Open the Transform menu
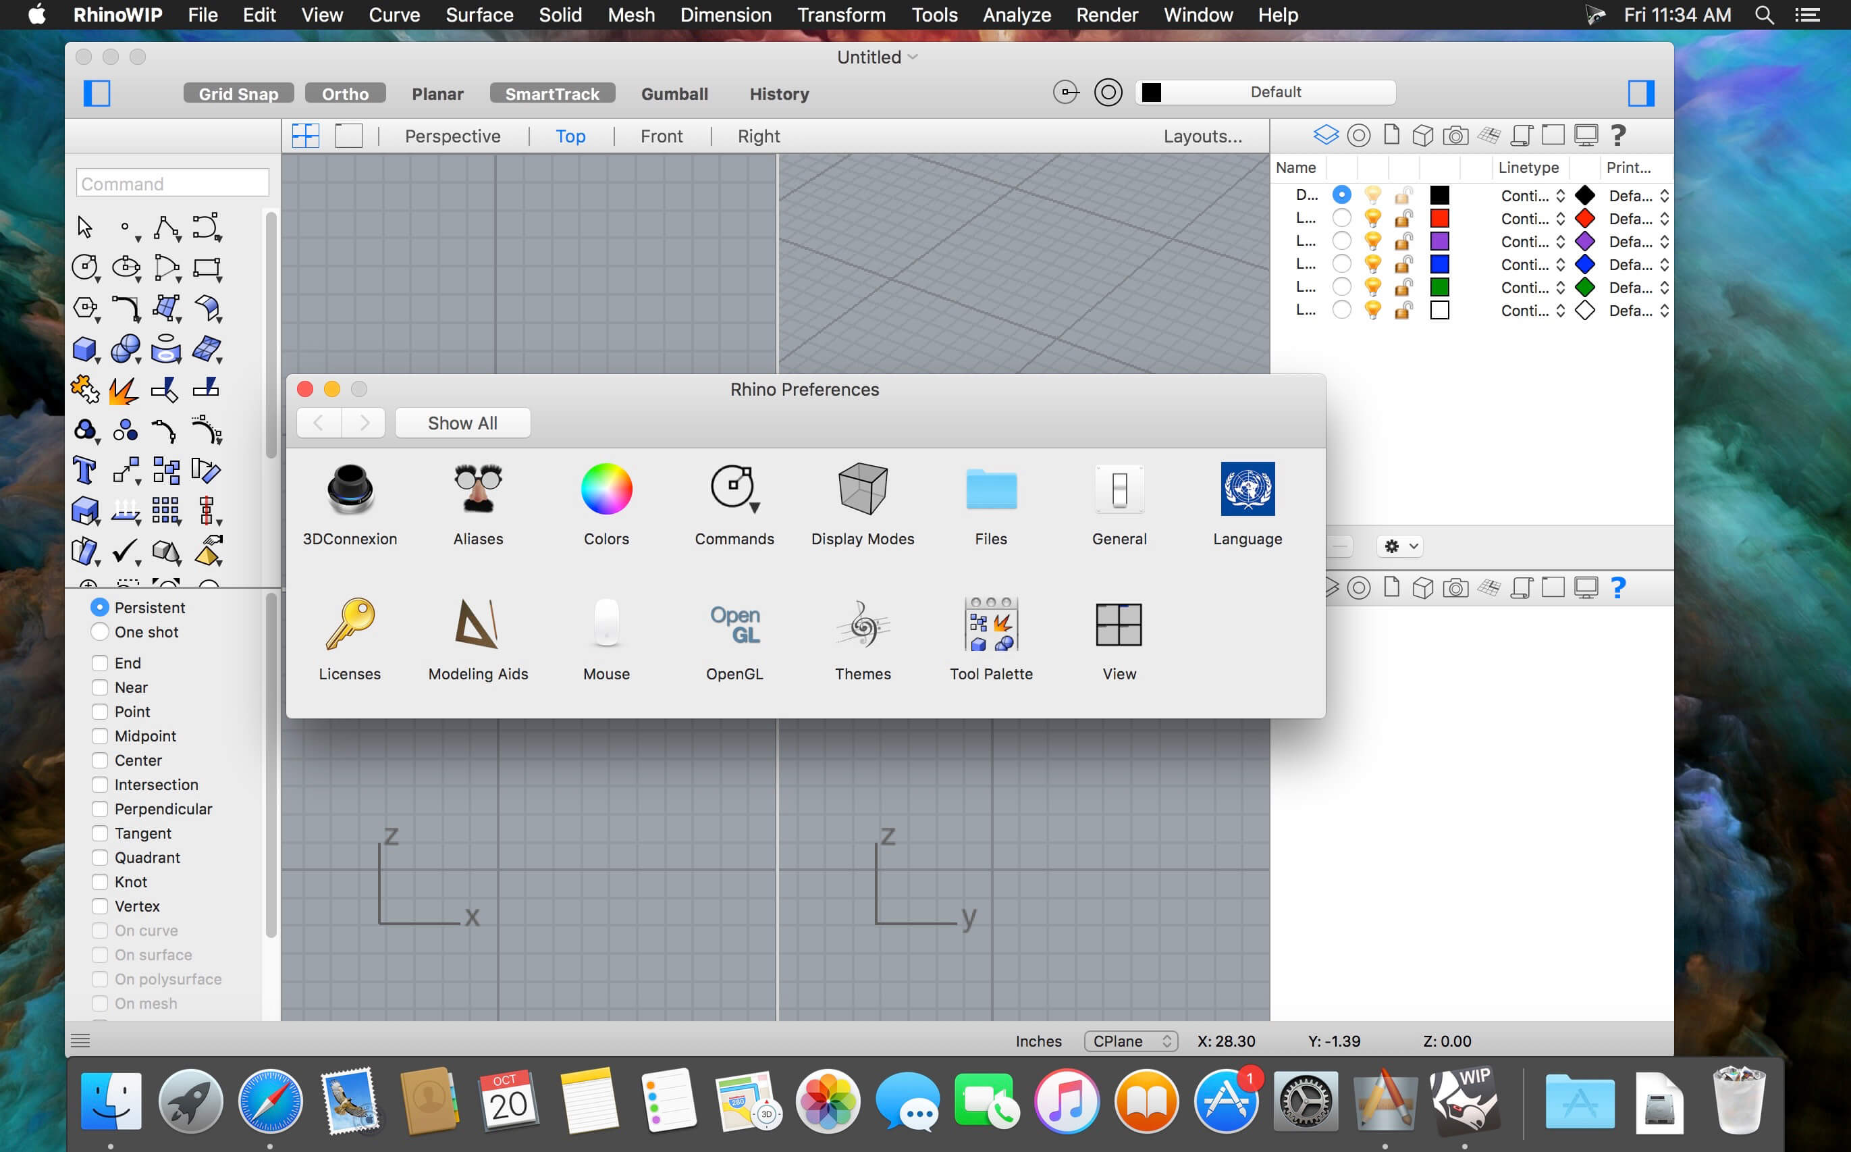The image size is (1851, 1152). 840,14
